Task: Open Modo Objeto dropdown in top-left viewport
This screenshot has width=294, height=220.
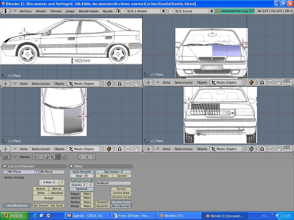Action: pyautogui.click(x=85, y=84)
